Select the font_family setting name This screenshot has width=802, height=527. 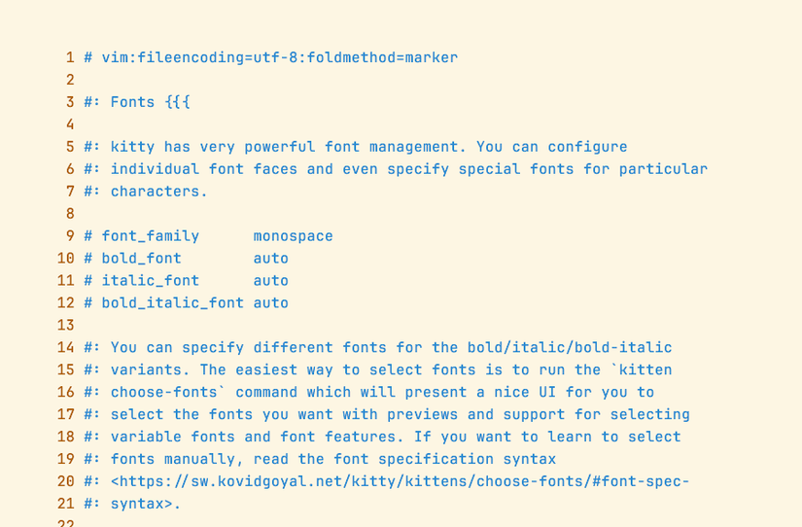pyautogui.click(x=150, y=236)
